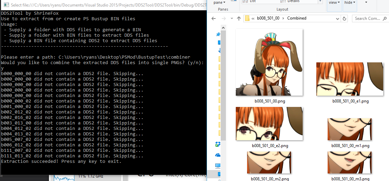Switch the layout to Details view

pyautogui.click(x=290, y=1)
